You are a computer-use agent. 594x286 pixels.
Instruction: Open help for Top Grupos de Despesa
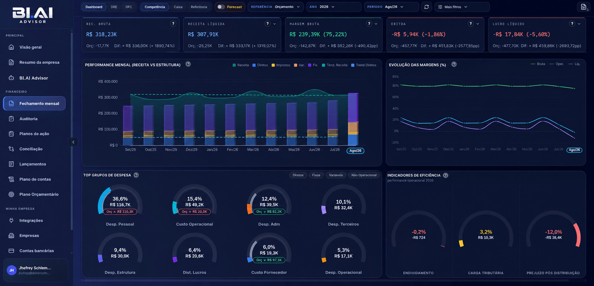point(136,175)
